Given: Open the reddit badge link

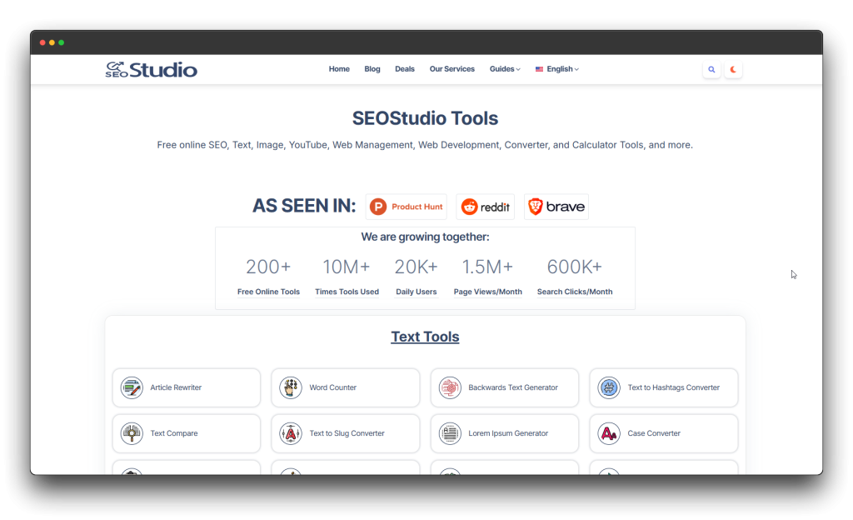Looking at the screenshot, I should tap(486, 207).
